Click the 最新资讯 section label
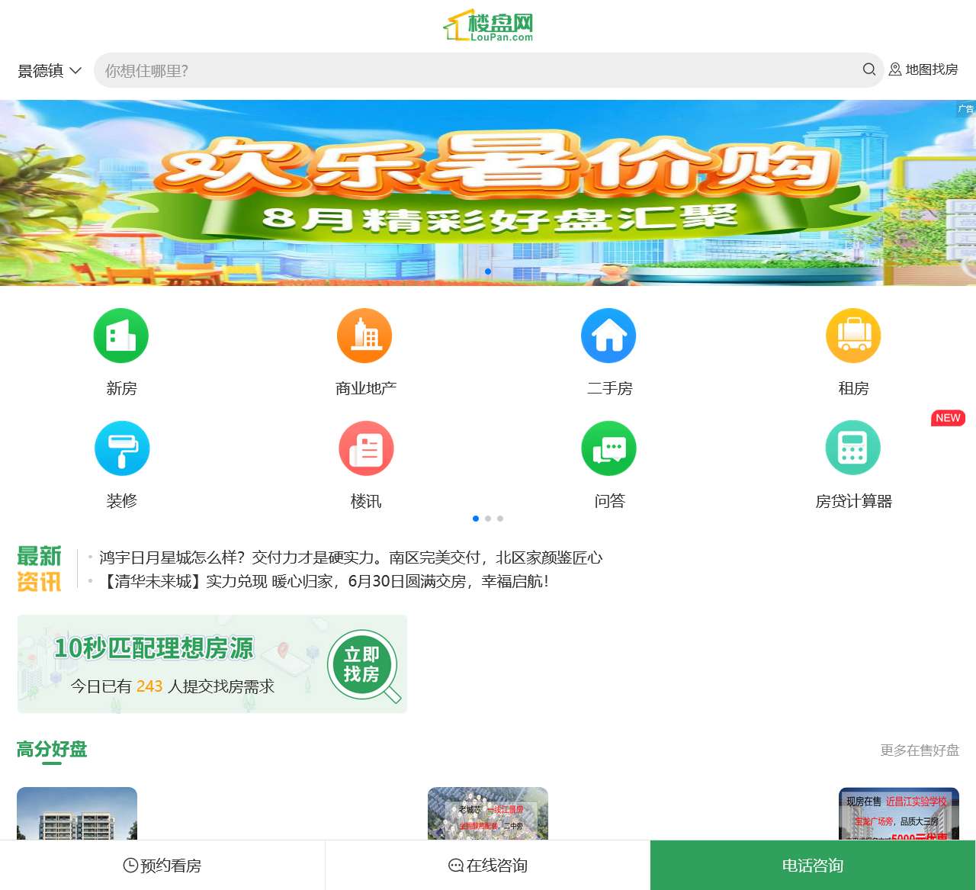This screenshot has width=976, height=890. click(39, 569)
